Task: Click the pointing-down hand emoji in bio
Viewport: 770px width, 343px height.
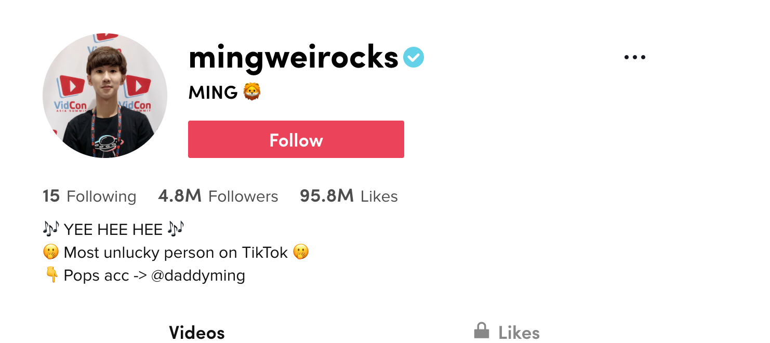Action: click(x=51, y=275)
